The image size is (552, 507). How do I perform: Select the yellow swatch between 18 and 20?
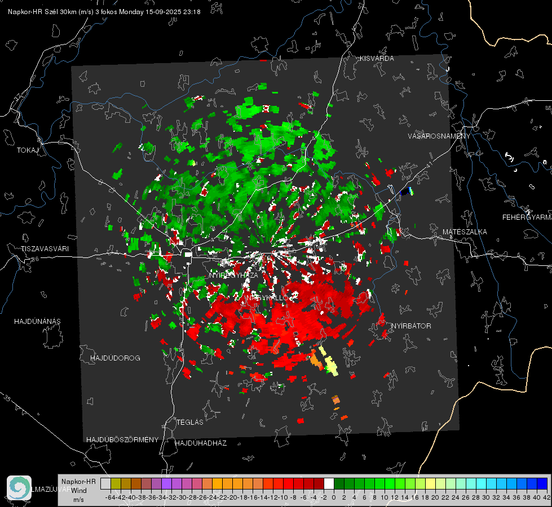[x=431, y=484]
